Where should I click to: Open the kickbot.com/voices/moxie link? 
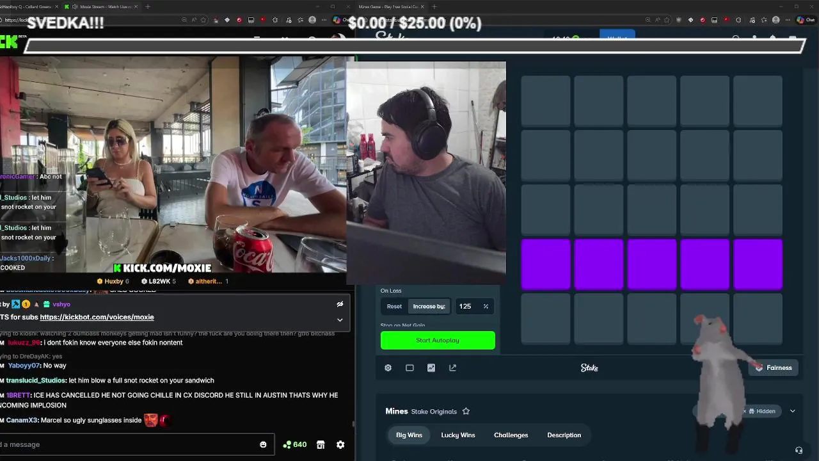pos(97,317)
